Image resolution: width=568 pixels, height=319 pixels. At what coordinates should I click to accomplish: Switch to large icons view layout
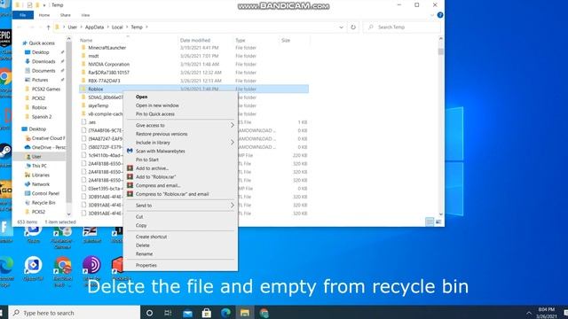pyautogui.click(x=438, y=222)
